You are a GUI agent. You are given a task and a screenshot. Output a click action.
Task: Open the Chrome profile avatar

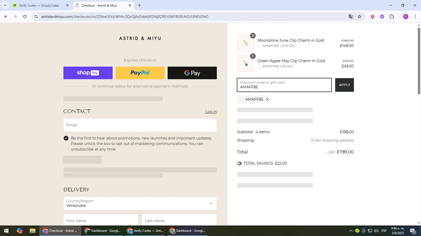pyautogui.click(x=406, y=16)
